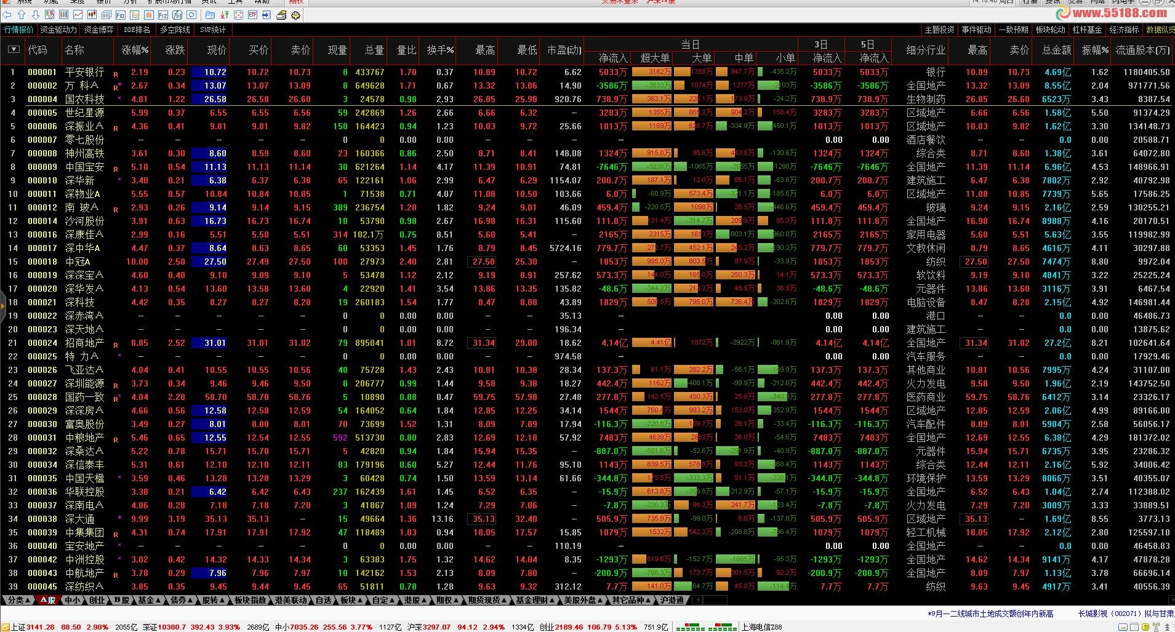Click the blue arrow export icon
This screenshot has height=632, width=1175.
[x=267, y=15]
